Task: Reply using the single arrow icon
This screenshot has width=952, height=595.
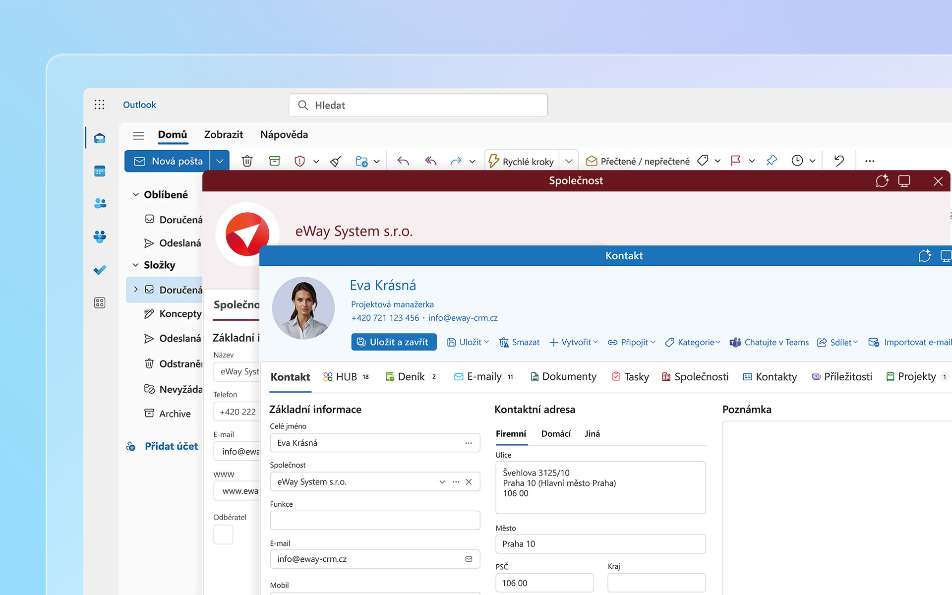Action: [403, 161]
